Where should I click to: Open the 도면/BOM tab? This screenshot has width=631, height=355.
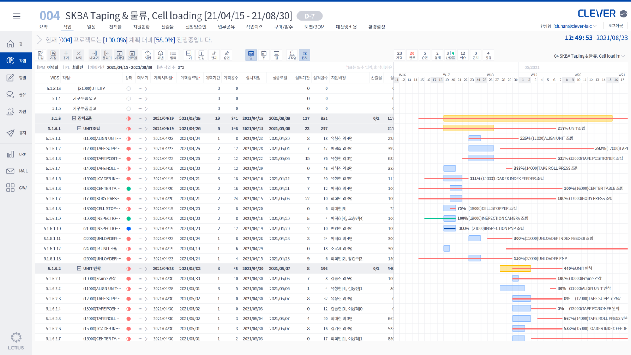314,27
